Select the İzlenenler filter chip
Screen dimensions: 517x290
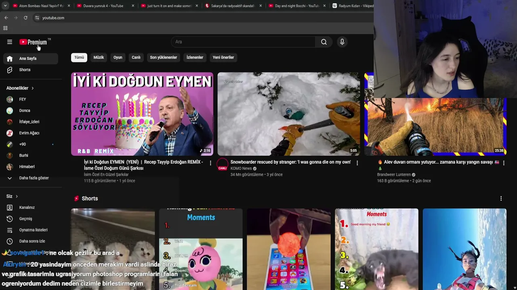click(195, 57)
